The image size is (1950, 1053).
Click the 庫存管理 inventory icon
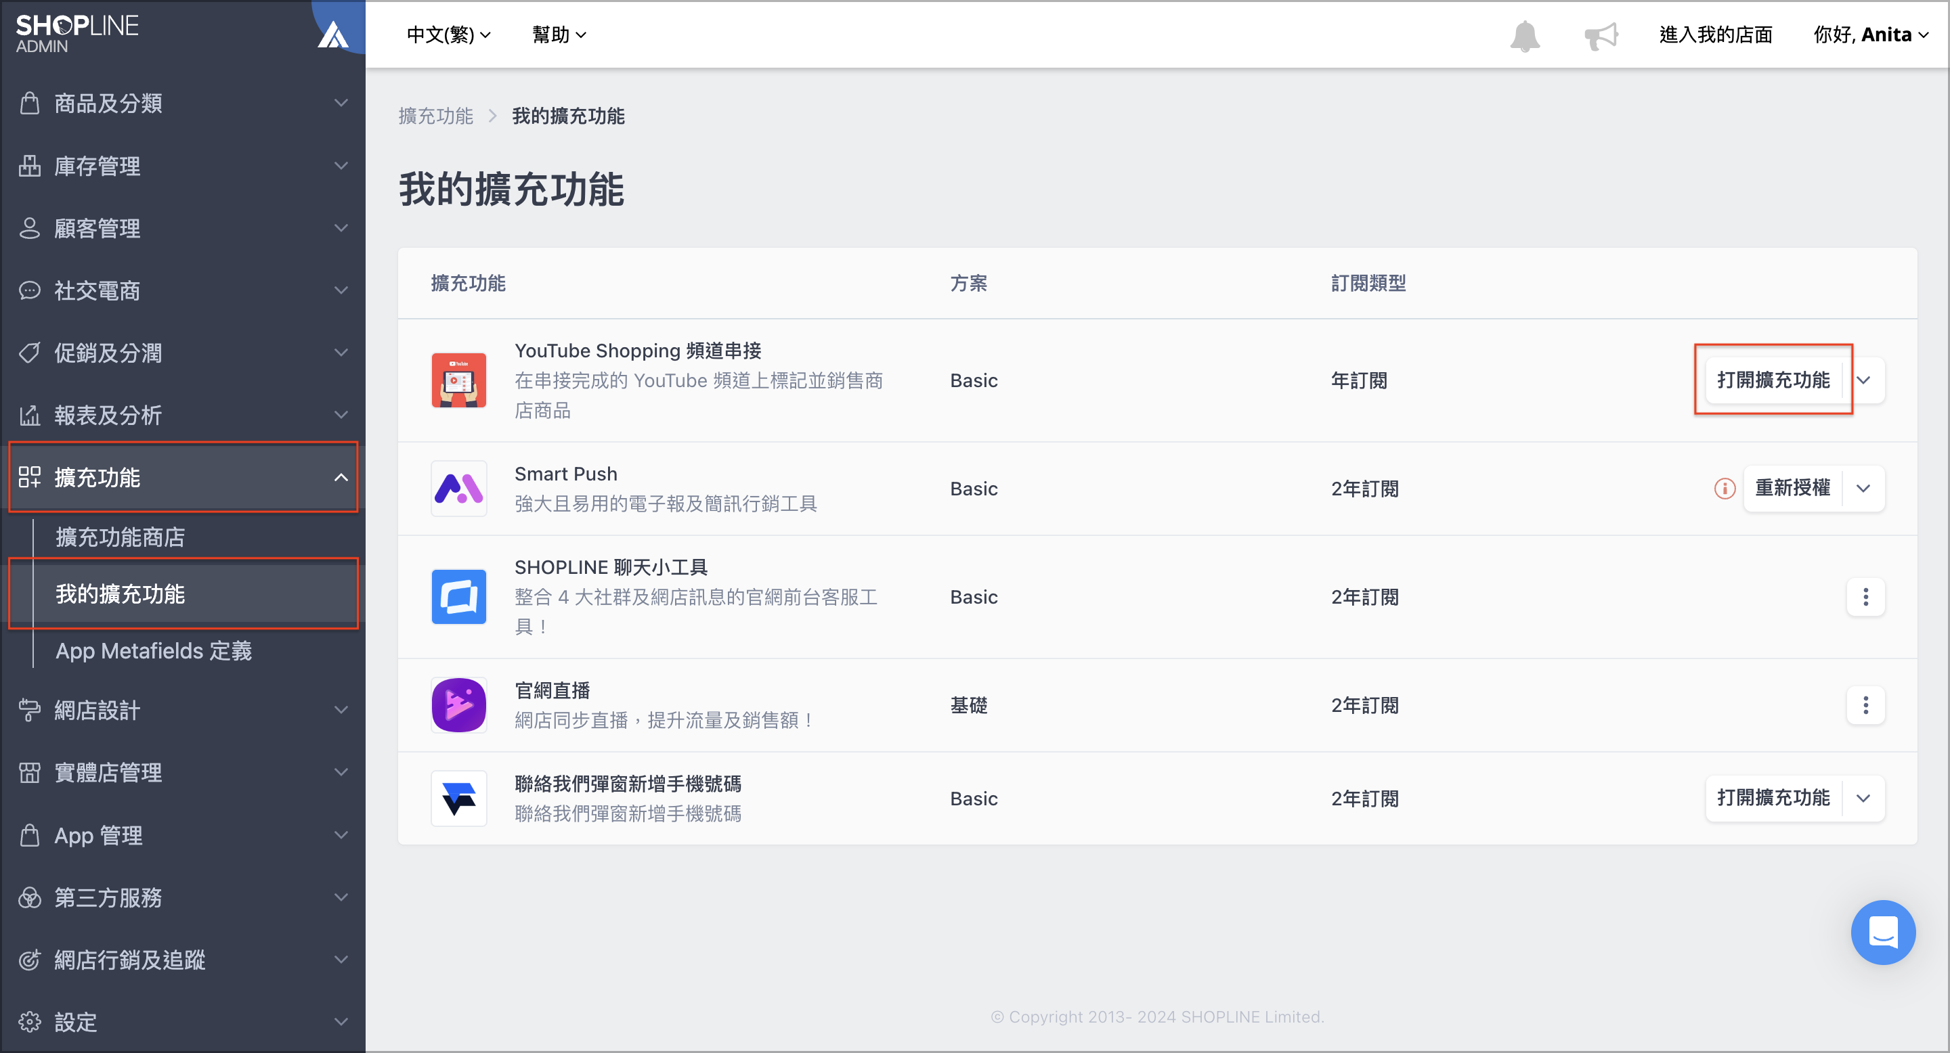[x=30, y=166]
